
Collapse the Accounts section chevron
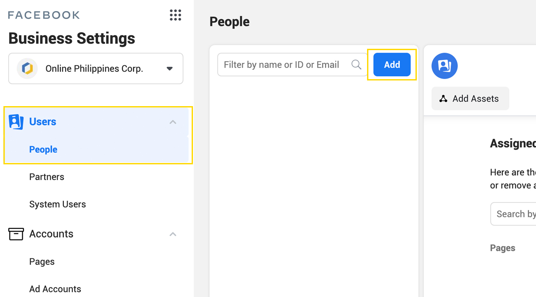[x=173, y=234]
